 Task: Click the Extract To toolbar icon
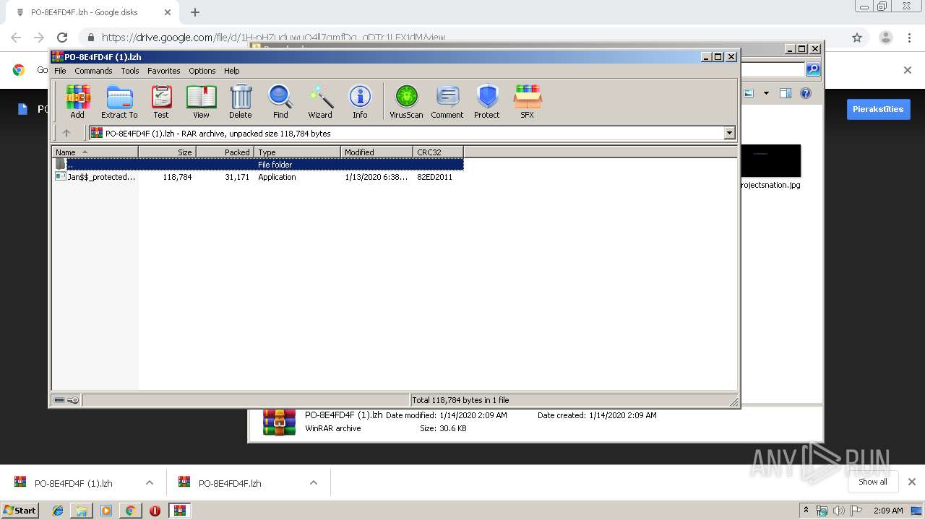coord(119,102)
